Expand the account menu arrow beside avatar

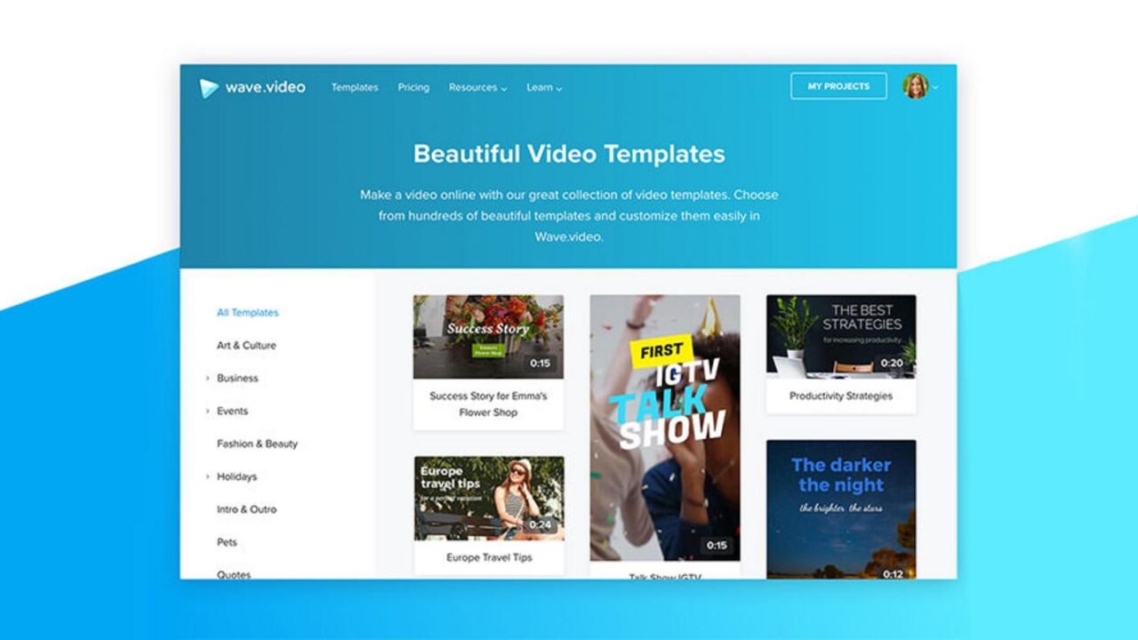pos(935,88)
